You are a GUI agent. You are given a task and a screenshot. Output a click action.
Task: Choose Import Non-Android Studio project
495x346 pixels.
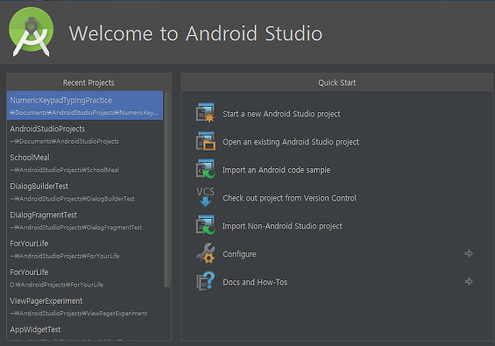click(x=283, y=226)
